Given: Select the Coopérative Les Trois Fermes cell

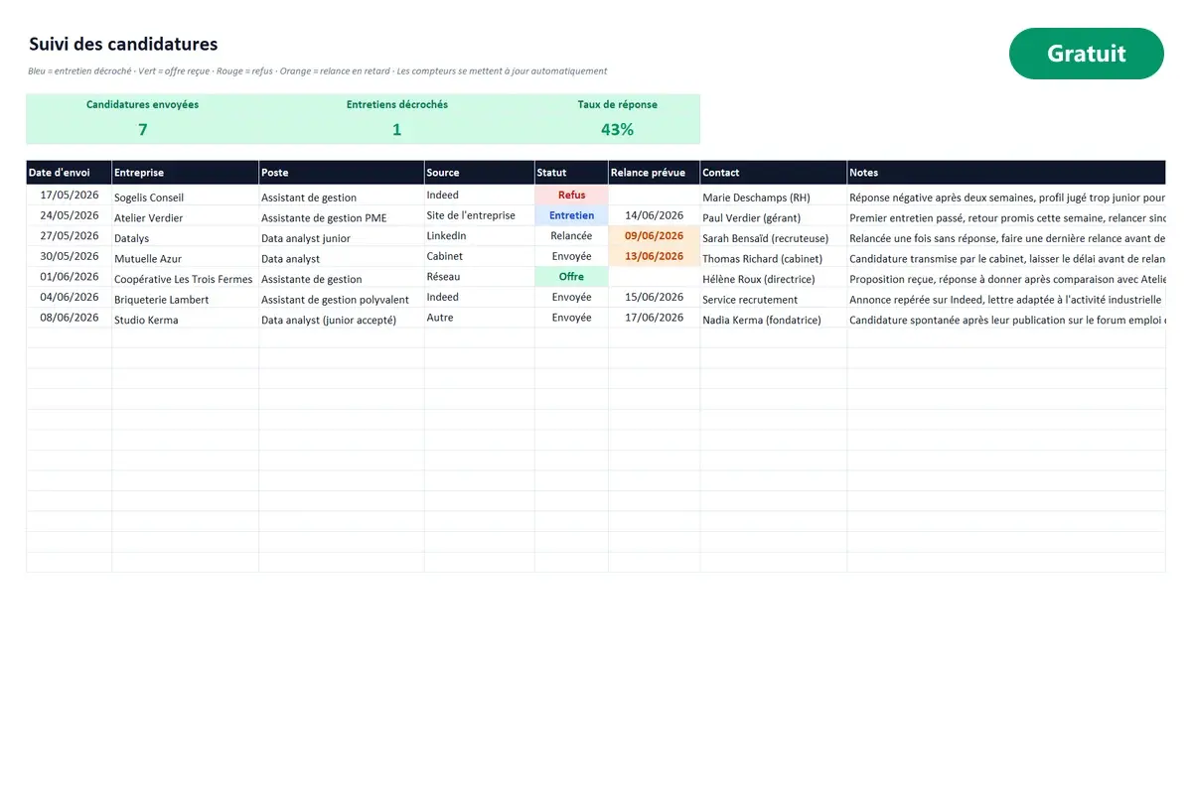Looking at the screenshot, I should [x=186, y=278].
